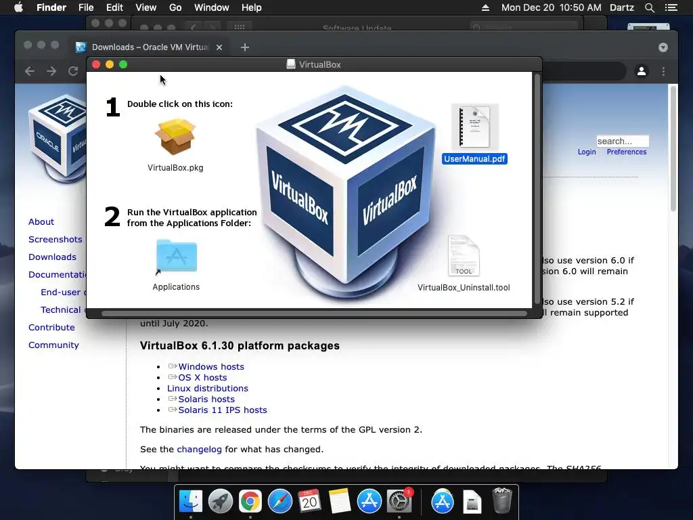Expand the browser tab search dropdown arrow
Screen dimensions: 693x520
pos(663,47)
